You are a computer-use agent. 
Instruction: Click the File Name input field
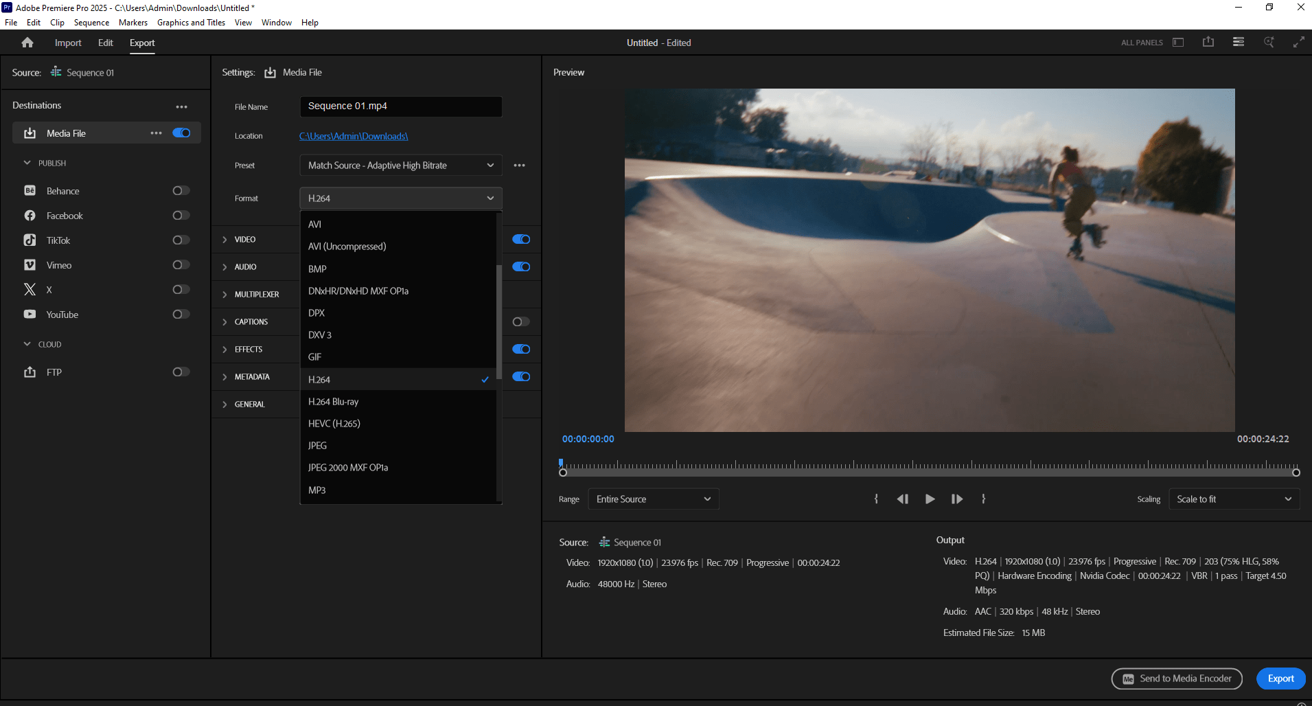(x=400, y=106)
